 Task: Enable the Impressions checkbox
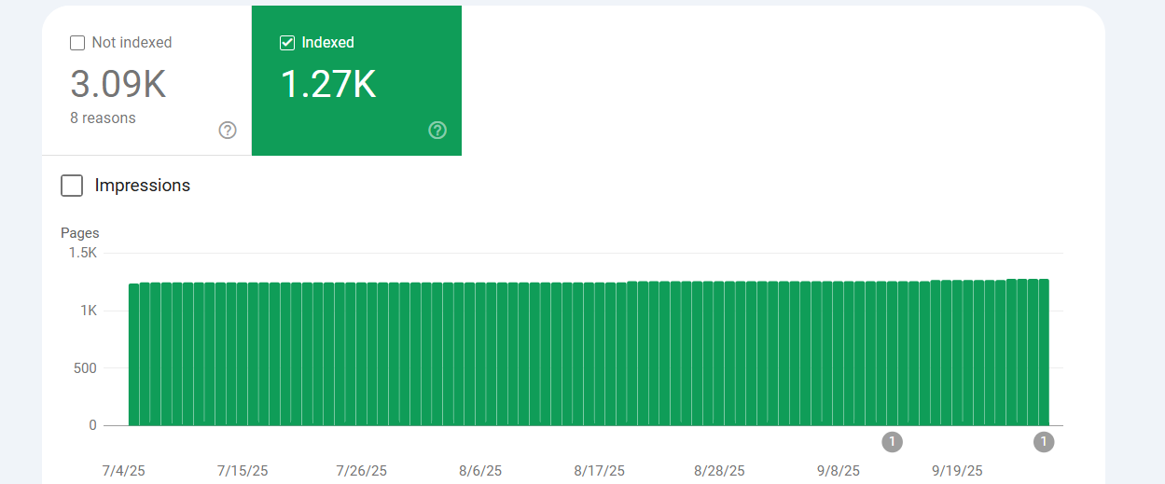[x=72, y=186]
